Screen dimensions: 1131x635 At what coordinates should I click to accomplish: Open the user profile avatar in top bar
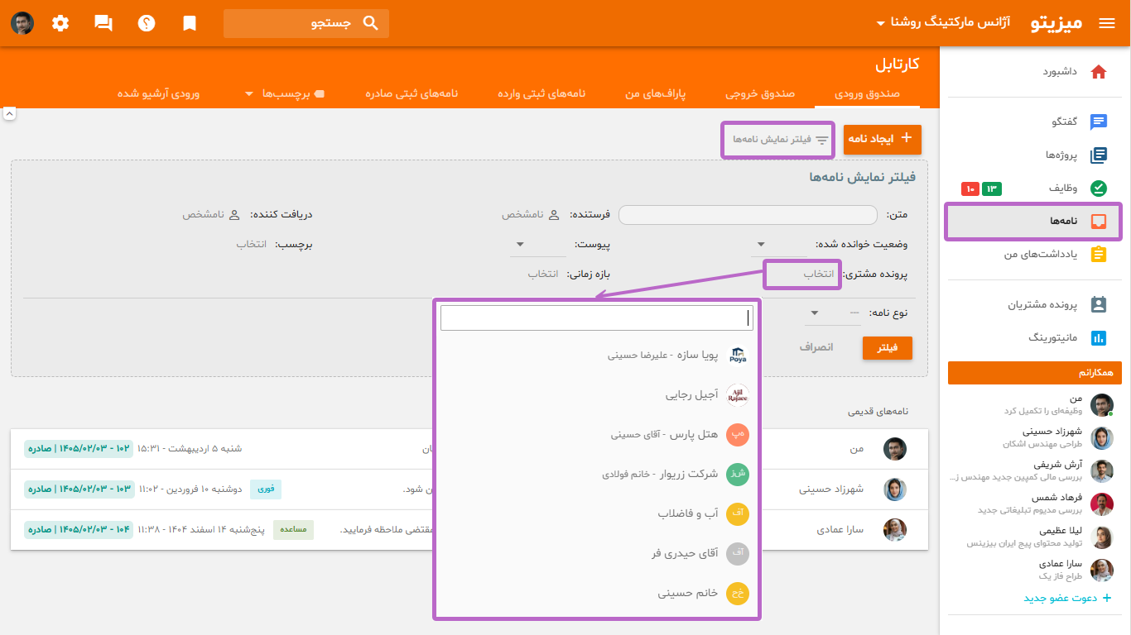(22, 23)
